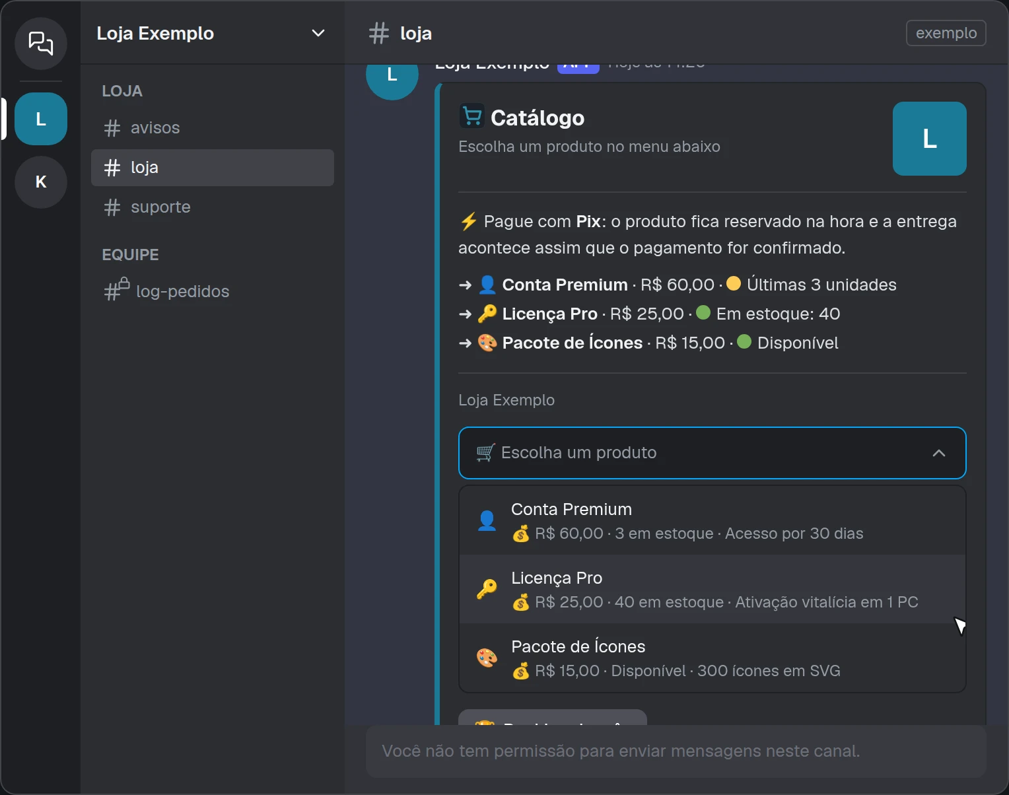The height and width of the screenshot is (795, 1009).
Task: Click the chevron on the product select menu
Action: pyautogui.click(x=939, y=453)
